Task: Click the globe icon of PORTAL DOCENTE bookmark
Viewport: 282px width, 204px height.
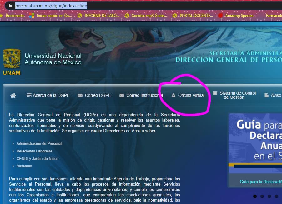Action: tap(175, 16)
